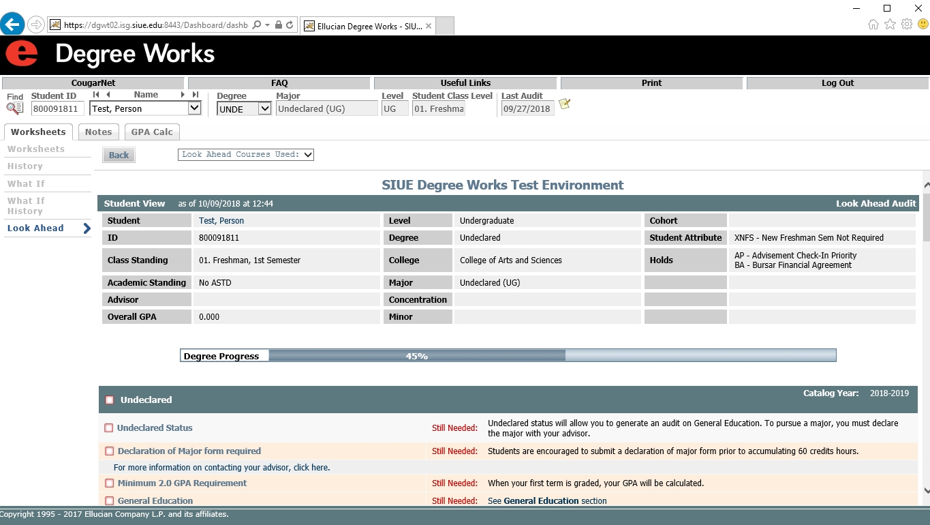930x525 pixels.
Task: Switch to the GPA Calc tab
Action: tap(152, 132)
